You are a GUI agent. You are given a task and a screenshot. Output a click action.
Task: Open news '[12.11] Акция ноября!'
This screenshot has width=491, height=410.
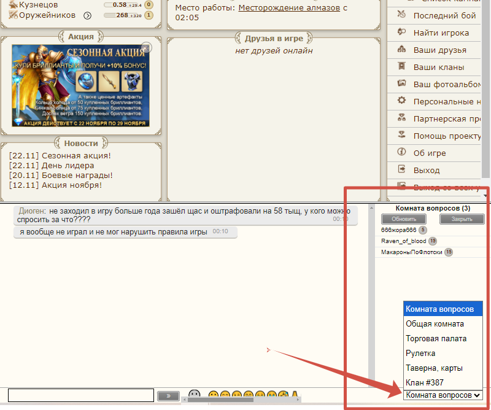(x=55, y=185)
